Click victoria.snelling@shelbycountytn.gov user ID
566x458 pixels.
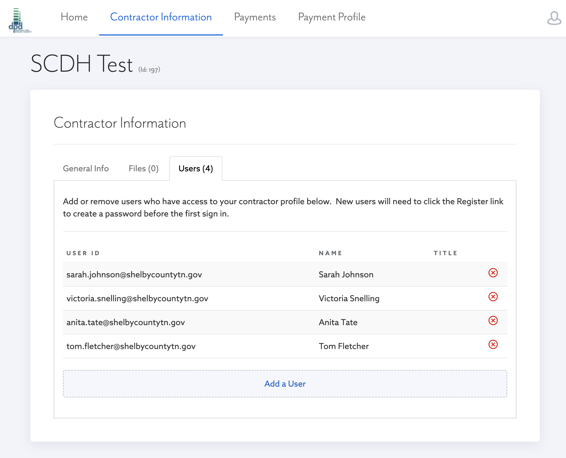click(137, 299)
